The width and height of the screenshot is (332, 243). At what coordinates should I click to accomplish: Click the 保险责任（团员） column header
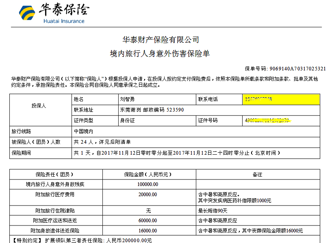(55, 174)
